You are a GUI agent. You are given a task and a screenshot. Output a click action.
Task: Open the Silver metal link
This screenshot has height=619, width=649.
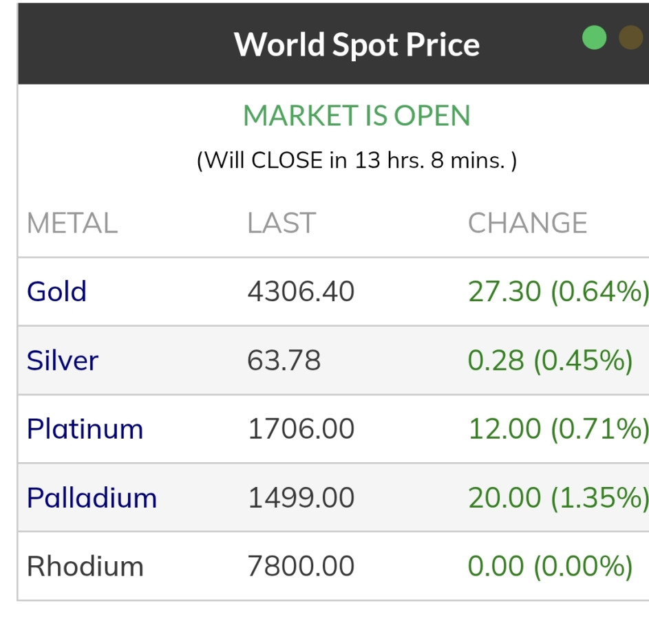coord(63,360)
